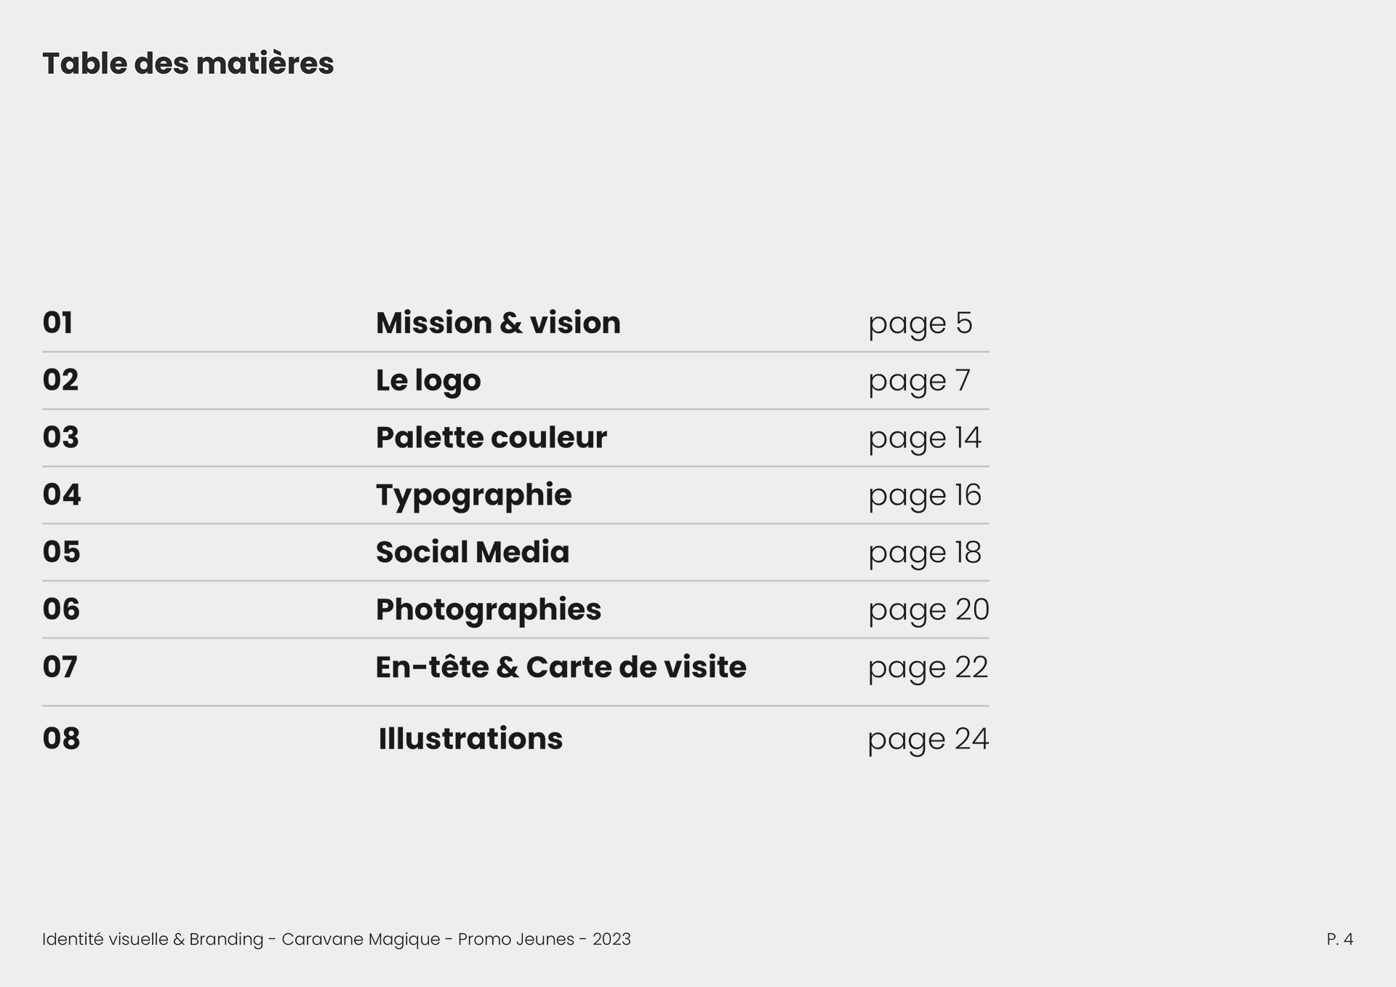
Task: Click the 'P. 4' page indicator
Action: 1339,939
